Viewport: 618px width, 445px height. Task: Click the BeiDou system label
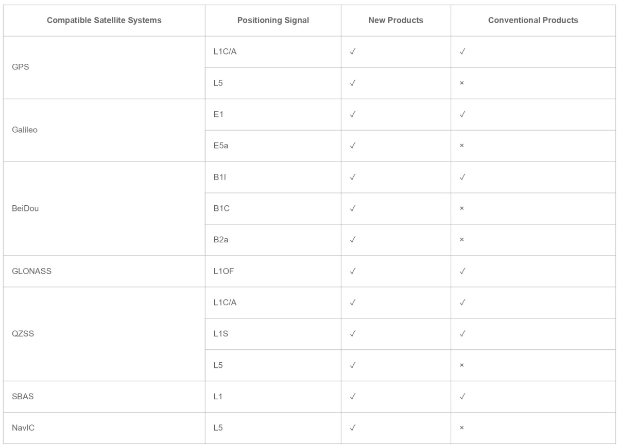25,209
